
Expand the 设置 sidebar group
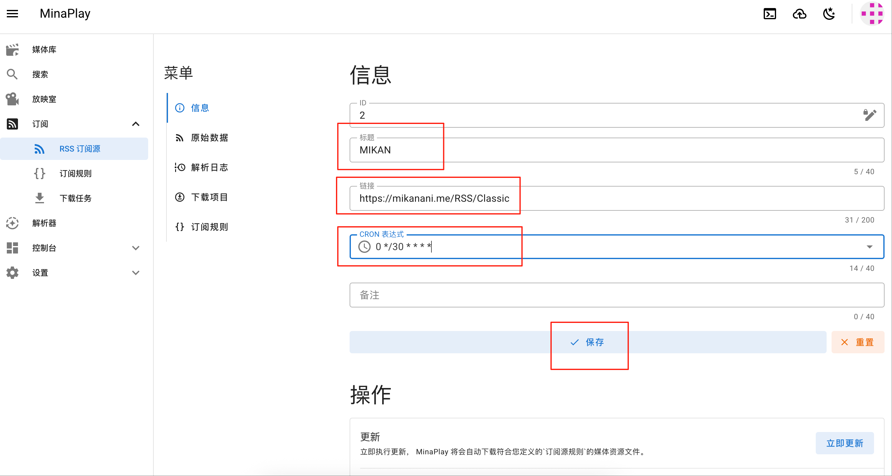pyautogui.click(x=136, y=273)
